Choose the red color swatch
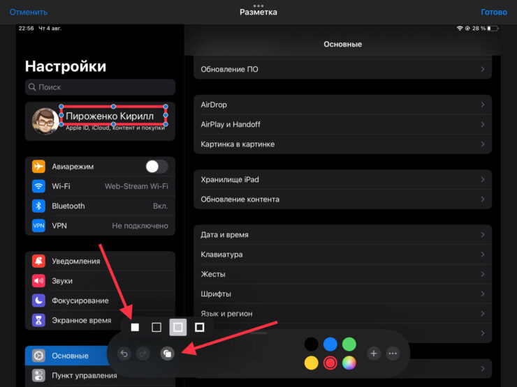 pos(330,363)
